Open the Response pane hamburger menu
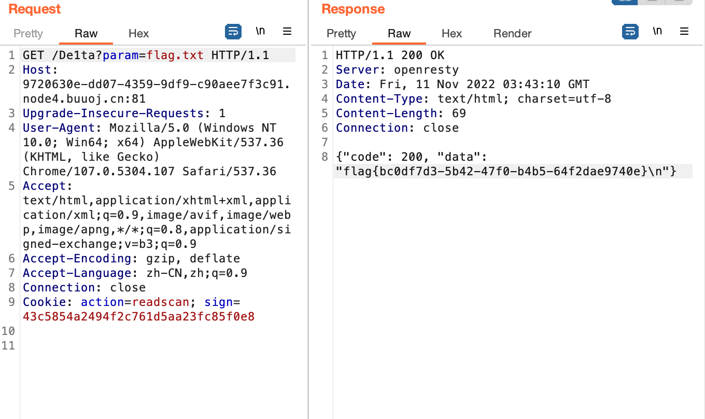This screenshot has height=419, width=705. click(684, 31)
